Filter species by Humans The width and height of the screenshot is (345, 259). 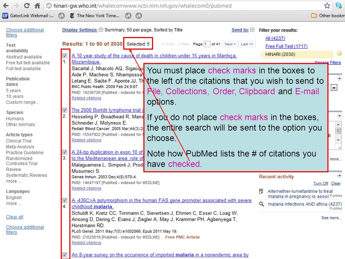15,118
